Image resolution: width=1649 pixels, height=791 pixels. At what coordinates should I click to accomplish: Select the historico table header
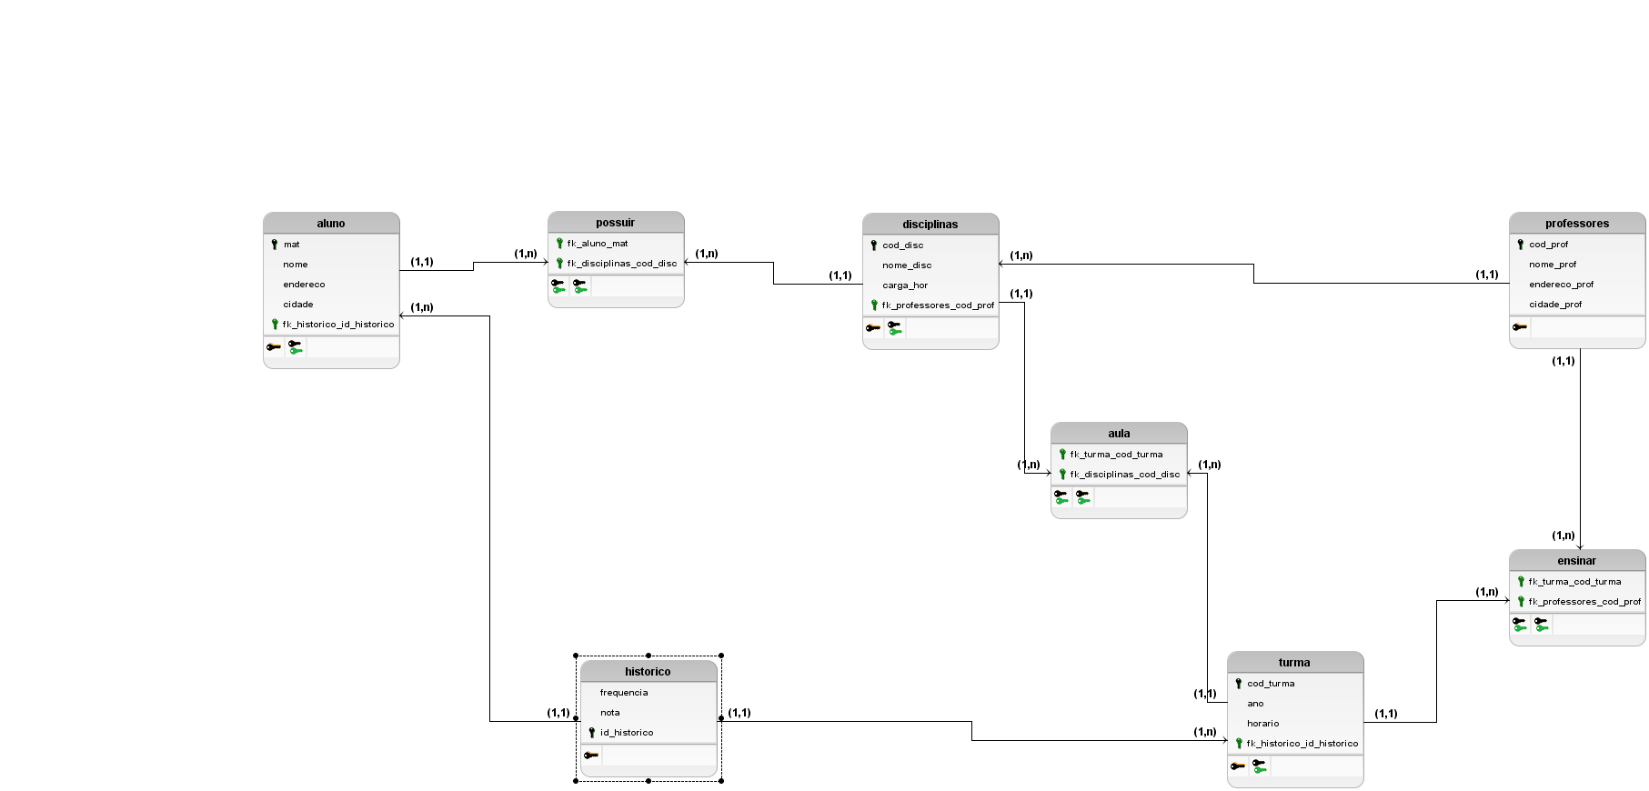[649, 672]
